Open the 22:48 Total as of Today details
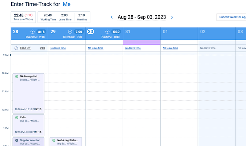Screen dimensions: 246x146 [x=19, y=15]
